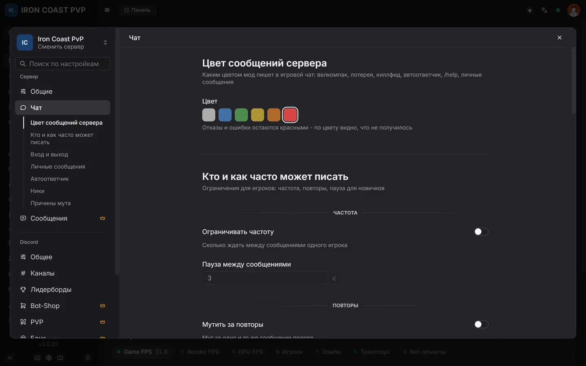586x366 pixels.
Task: Click the hash icon beside Каналы
Action: (23, 273)
